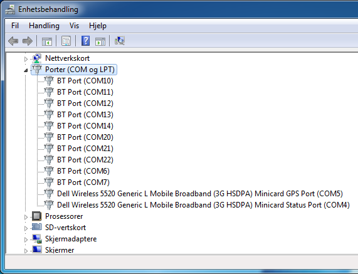
Task: Toggle the console tree pane icon
Action: coord(47,41)
